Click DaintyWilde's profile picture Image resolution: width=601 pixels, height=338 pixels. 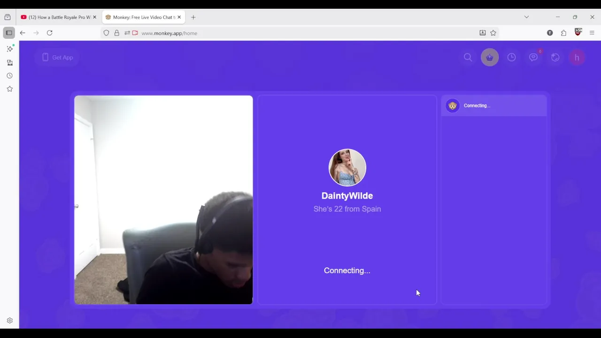(347, 168)
